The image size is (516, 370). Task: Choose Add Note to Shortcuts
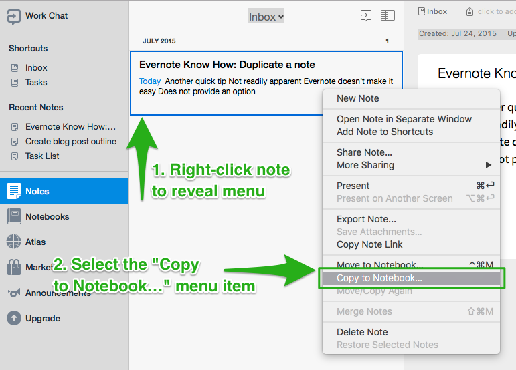pyautogui.click(x=411, y=132)
